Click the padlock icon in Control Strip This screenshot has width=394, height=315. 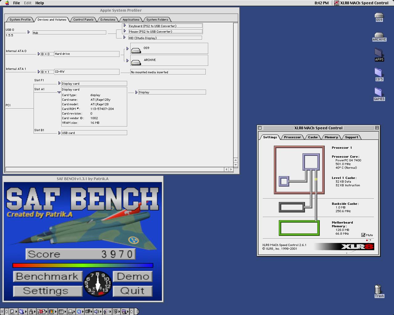pyautogui.click(x=31, y=312)
